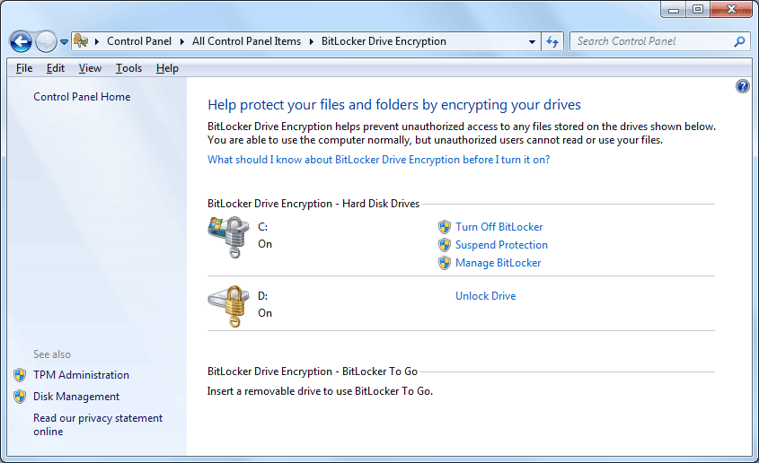The image size is (759, 463).
Task: Click the C: drive lock icon
Action: (229, 236)
